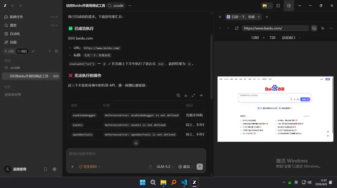Focus the 提出后续修改要求 message input
The height and width of the screenshot is (188, 337).
coord(136,154)
